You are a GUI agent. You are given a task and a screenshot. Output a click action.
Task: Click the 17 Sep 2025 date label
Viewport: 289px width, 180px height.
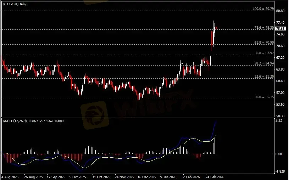56,177
